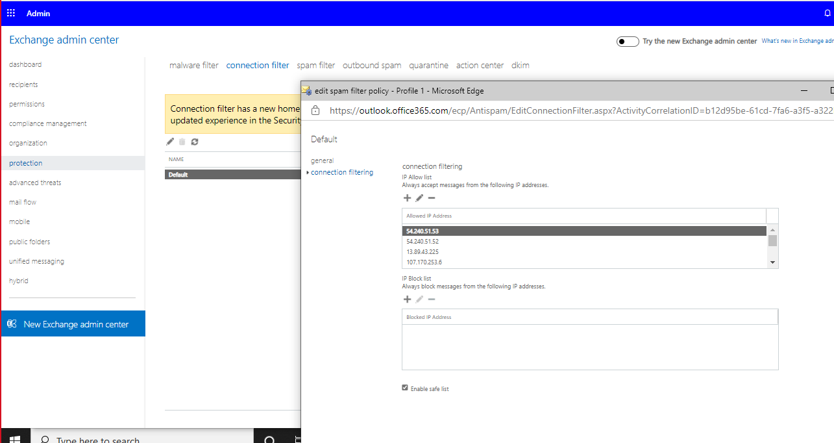Select connection filtering in policy dialog
The image size is (834, 443).
(x=342, y=172)
